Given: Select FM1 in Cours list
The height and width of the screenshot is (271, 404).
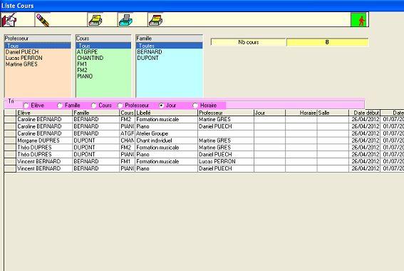Looking at the screenshot, I should pos(103,64).
